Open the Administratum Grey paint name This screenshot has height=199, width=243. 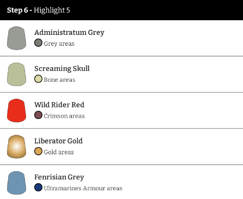[69, 33]
